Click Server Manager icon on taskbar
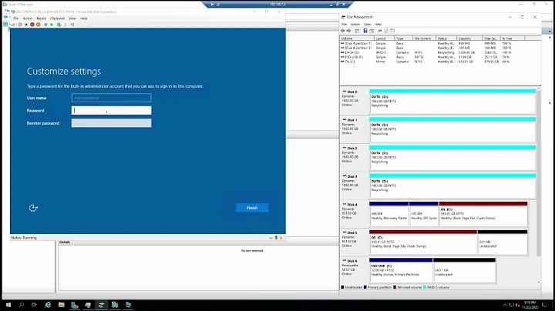 74,305
